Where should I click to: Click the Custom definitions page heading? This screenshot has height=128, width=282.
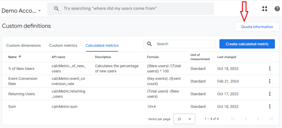tap(26, 26)
